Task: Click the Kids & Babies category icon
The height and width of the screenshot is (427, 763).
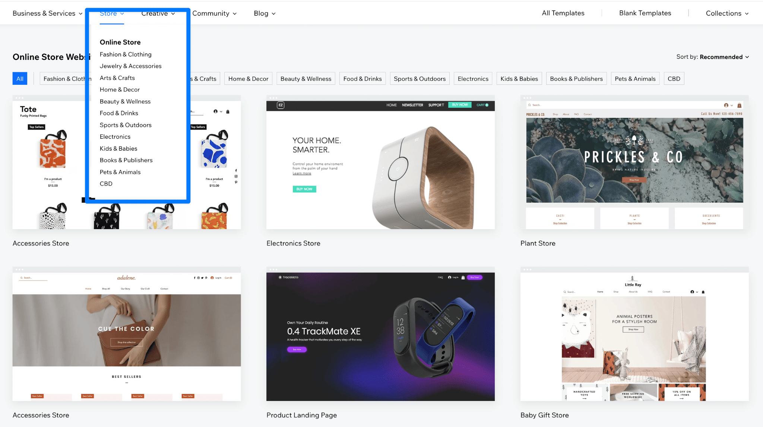Action: [x=118, y=148]
